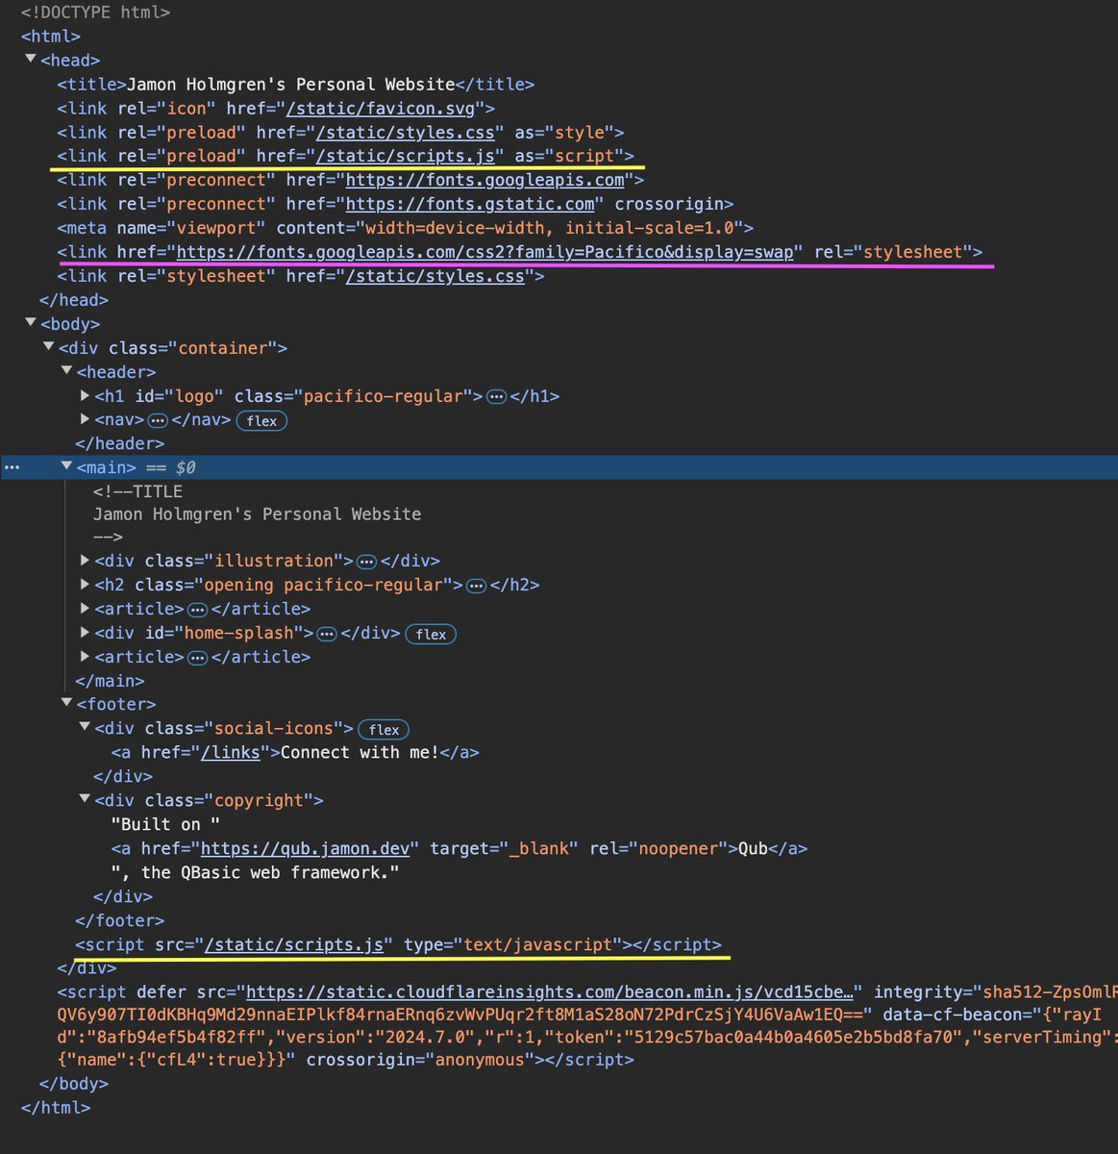The height and width of the screenshot is (1154, 1118).
Task: Click the == $0 marker beside main
Action: tap(171, 467)
